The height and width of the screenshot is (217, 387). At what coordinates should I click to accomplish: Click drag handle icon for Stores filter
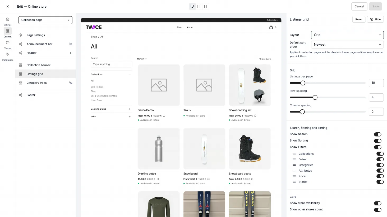pyautogui.click(x=294, y=182)
